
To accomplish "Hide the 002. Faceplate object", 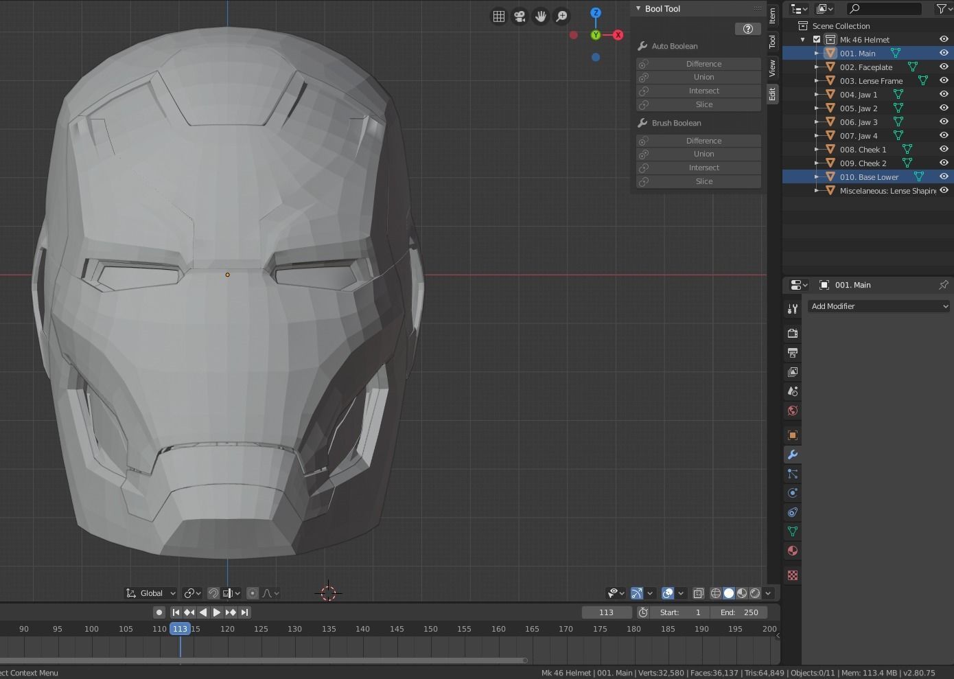I will (944, 67).
